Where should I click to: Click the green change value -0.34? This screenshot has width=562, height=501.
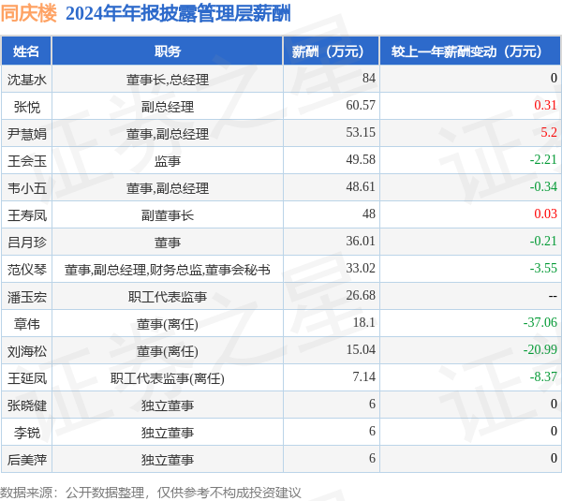pos(543,186)
